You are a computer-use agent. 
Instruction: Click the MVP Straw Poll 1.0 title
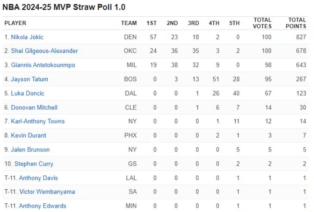(x=64, y=8)
